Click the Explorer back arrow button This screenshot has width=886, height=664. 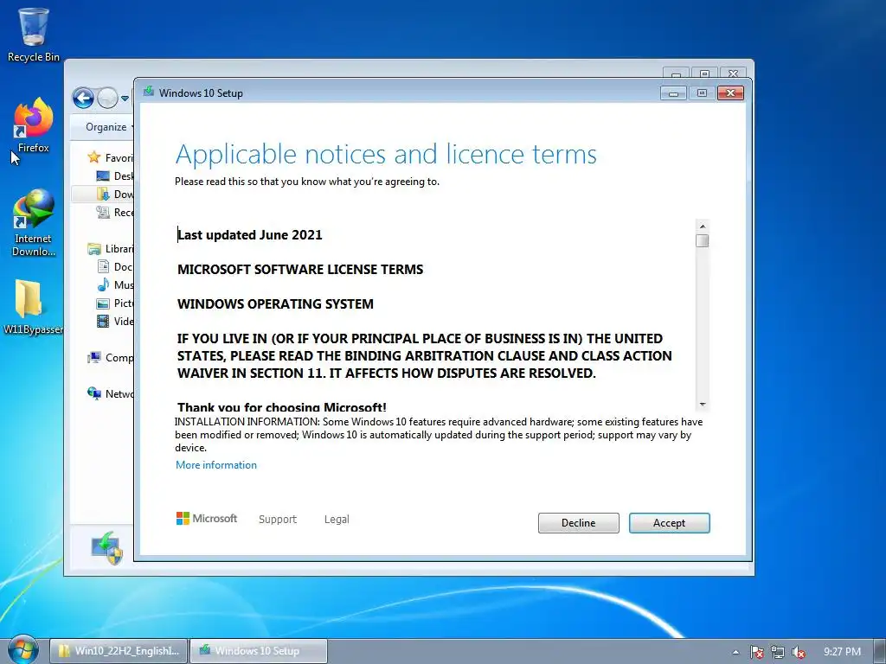coord(83,99)
